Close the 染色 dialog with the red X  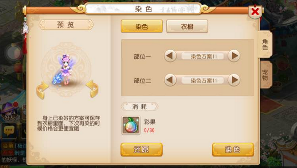pyautogui.click(x=255, y=12)
